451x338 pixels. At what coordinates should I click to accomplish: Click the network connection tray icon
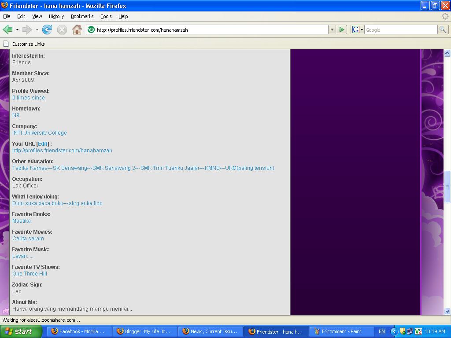(410, 331)
